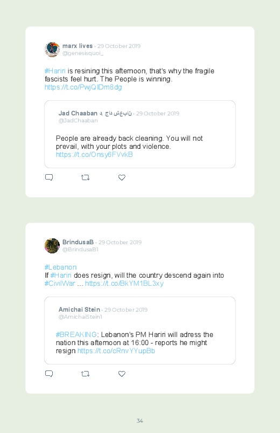Screen dimensions: 280x433
Task: Like the BrindusaB tweet
Action: tap(122, 374)
